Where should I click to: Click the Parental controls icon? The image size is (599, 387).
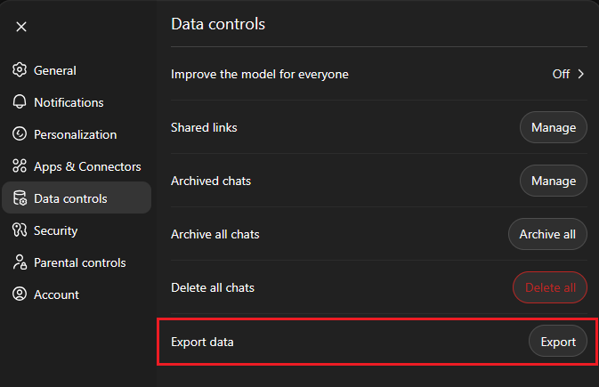[x=20, y=262]
